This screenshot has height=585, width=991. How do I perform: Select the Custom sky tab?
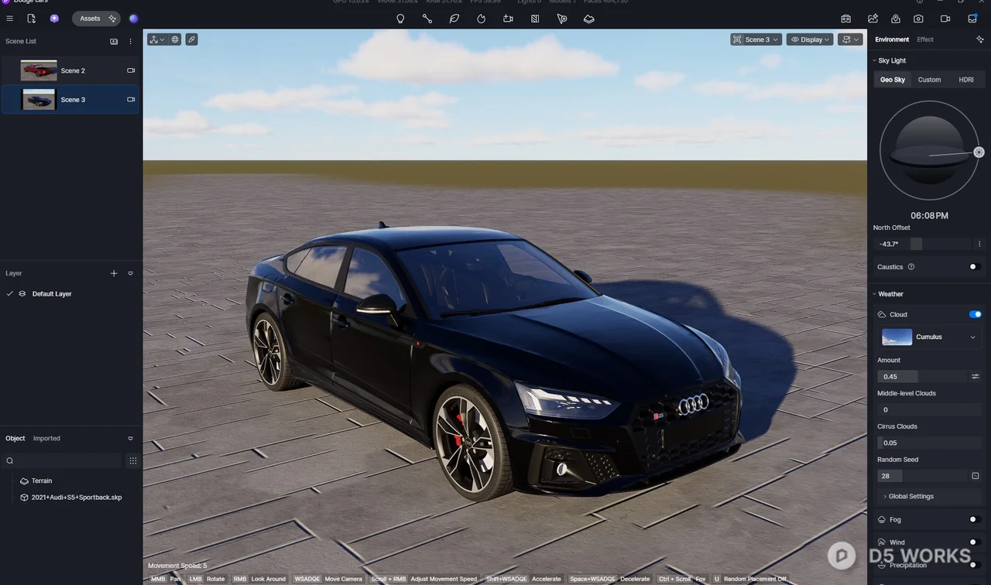click(929, 80)
